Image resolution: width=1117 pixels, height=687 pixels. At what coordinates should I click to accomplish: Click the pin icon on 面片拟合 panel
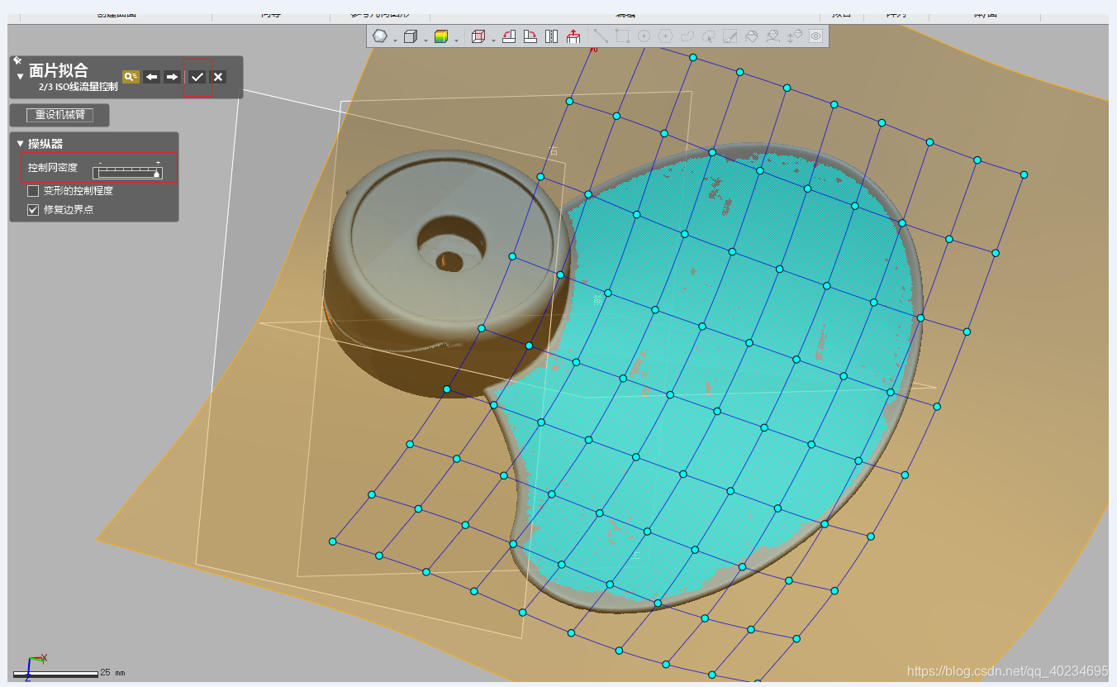(17, 60)
